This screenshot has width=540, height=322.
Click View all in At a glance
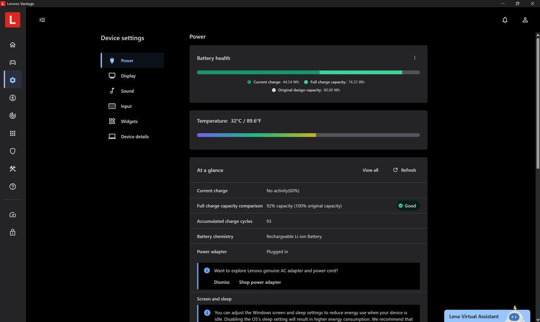coord(370,170)
